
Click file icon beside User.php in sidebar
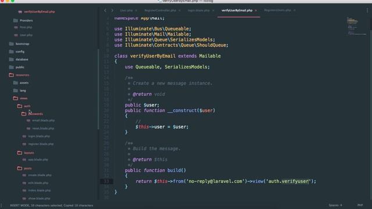click(16, 35)
